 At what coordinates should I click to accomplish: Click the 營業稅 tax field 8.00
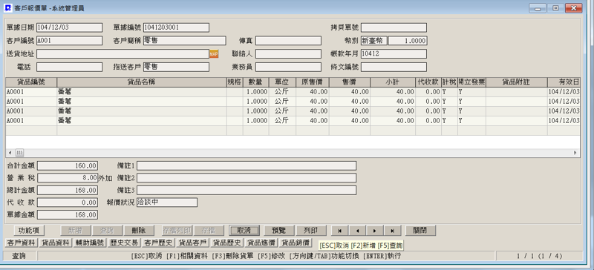pyautogui.click(x=68, y=178)
